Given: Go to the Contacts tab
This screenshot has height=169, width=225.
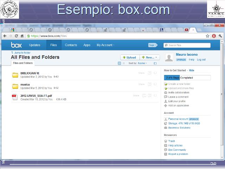Looking at the screenshot, I should pyautogui.click(x=71, y=45).
